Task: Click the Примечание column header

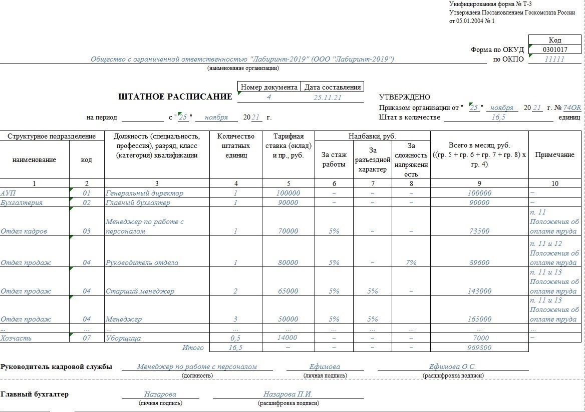Action: click(555, 154)
